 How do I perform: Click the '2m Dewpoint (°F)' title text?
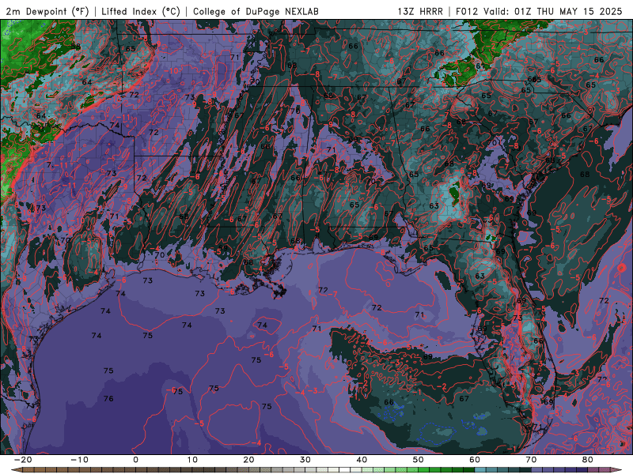tap(47, 11)
